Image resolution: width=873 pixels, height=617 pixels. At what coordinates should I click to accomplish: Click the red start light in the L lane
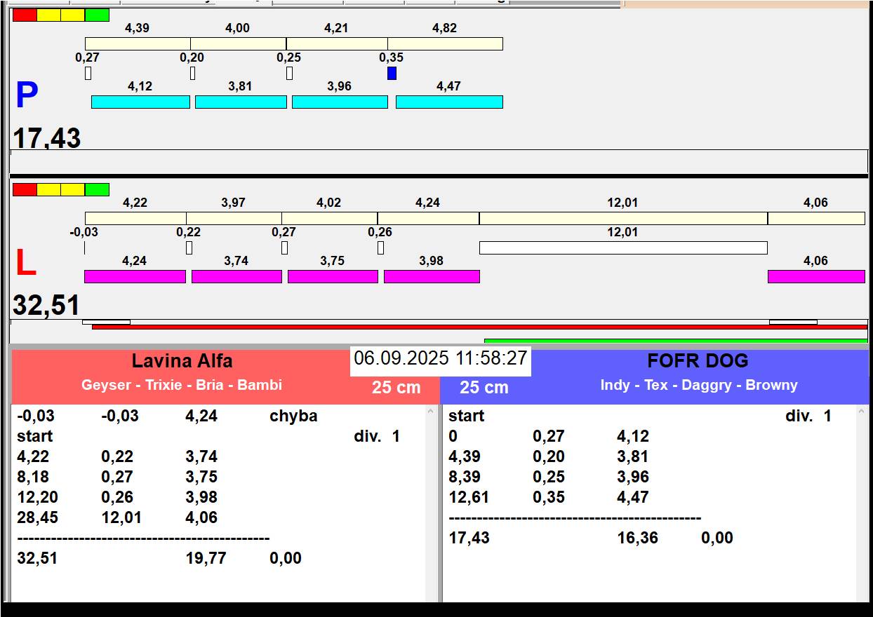point(25,189)
